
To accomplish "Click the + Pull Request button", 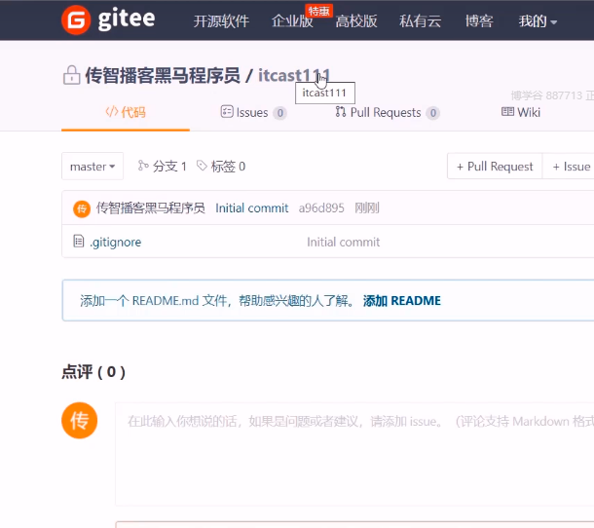I will coord(495,167).
